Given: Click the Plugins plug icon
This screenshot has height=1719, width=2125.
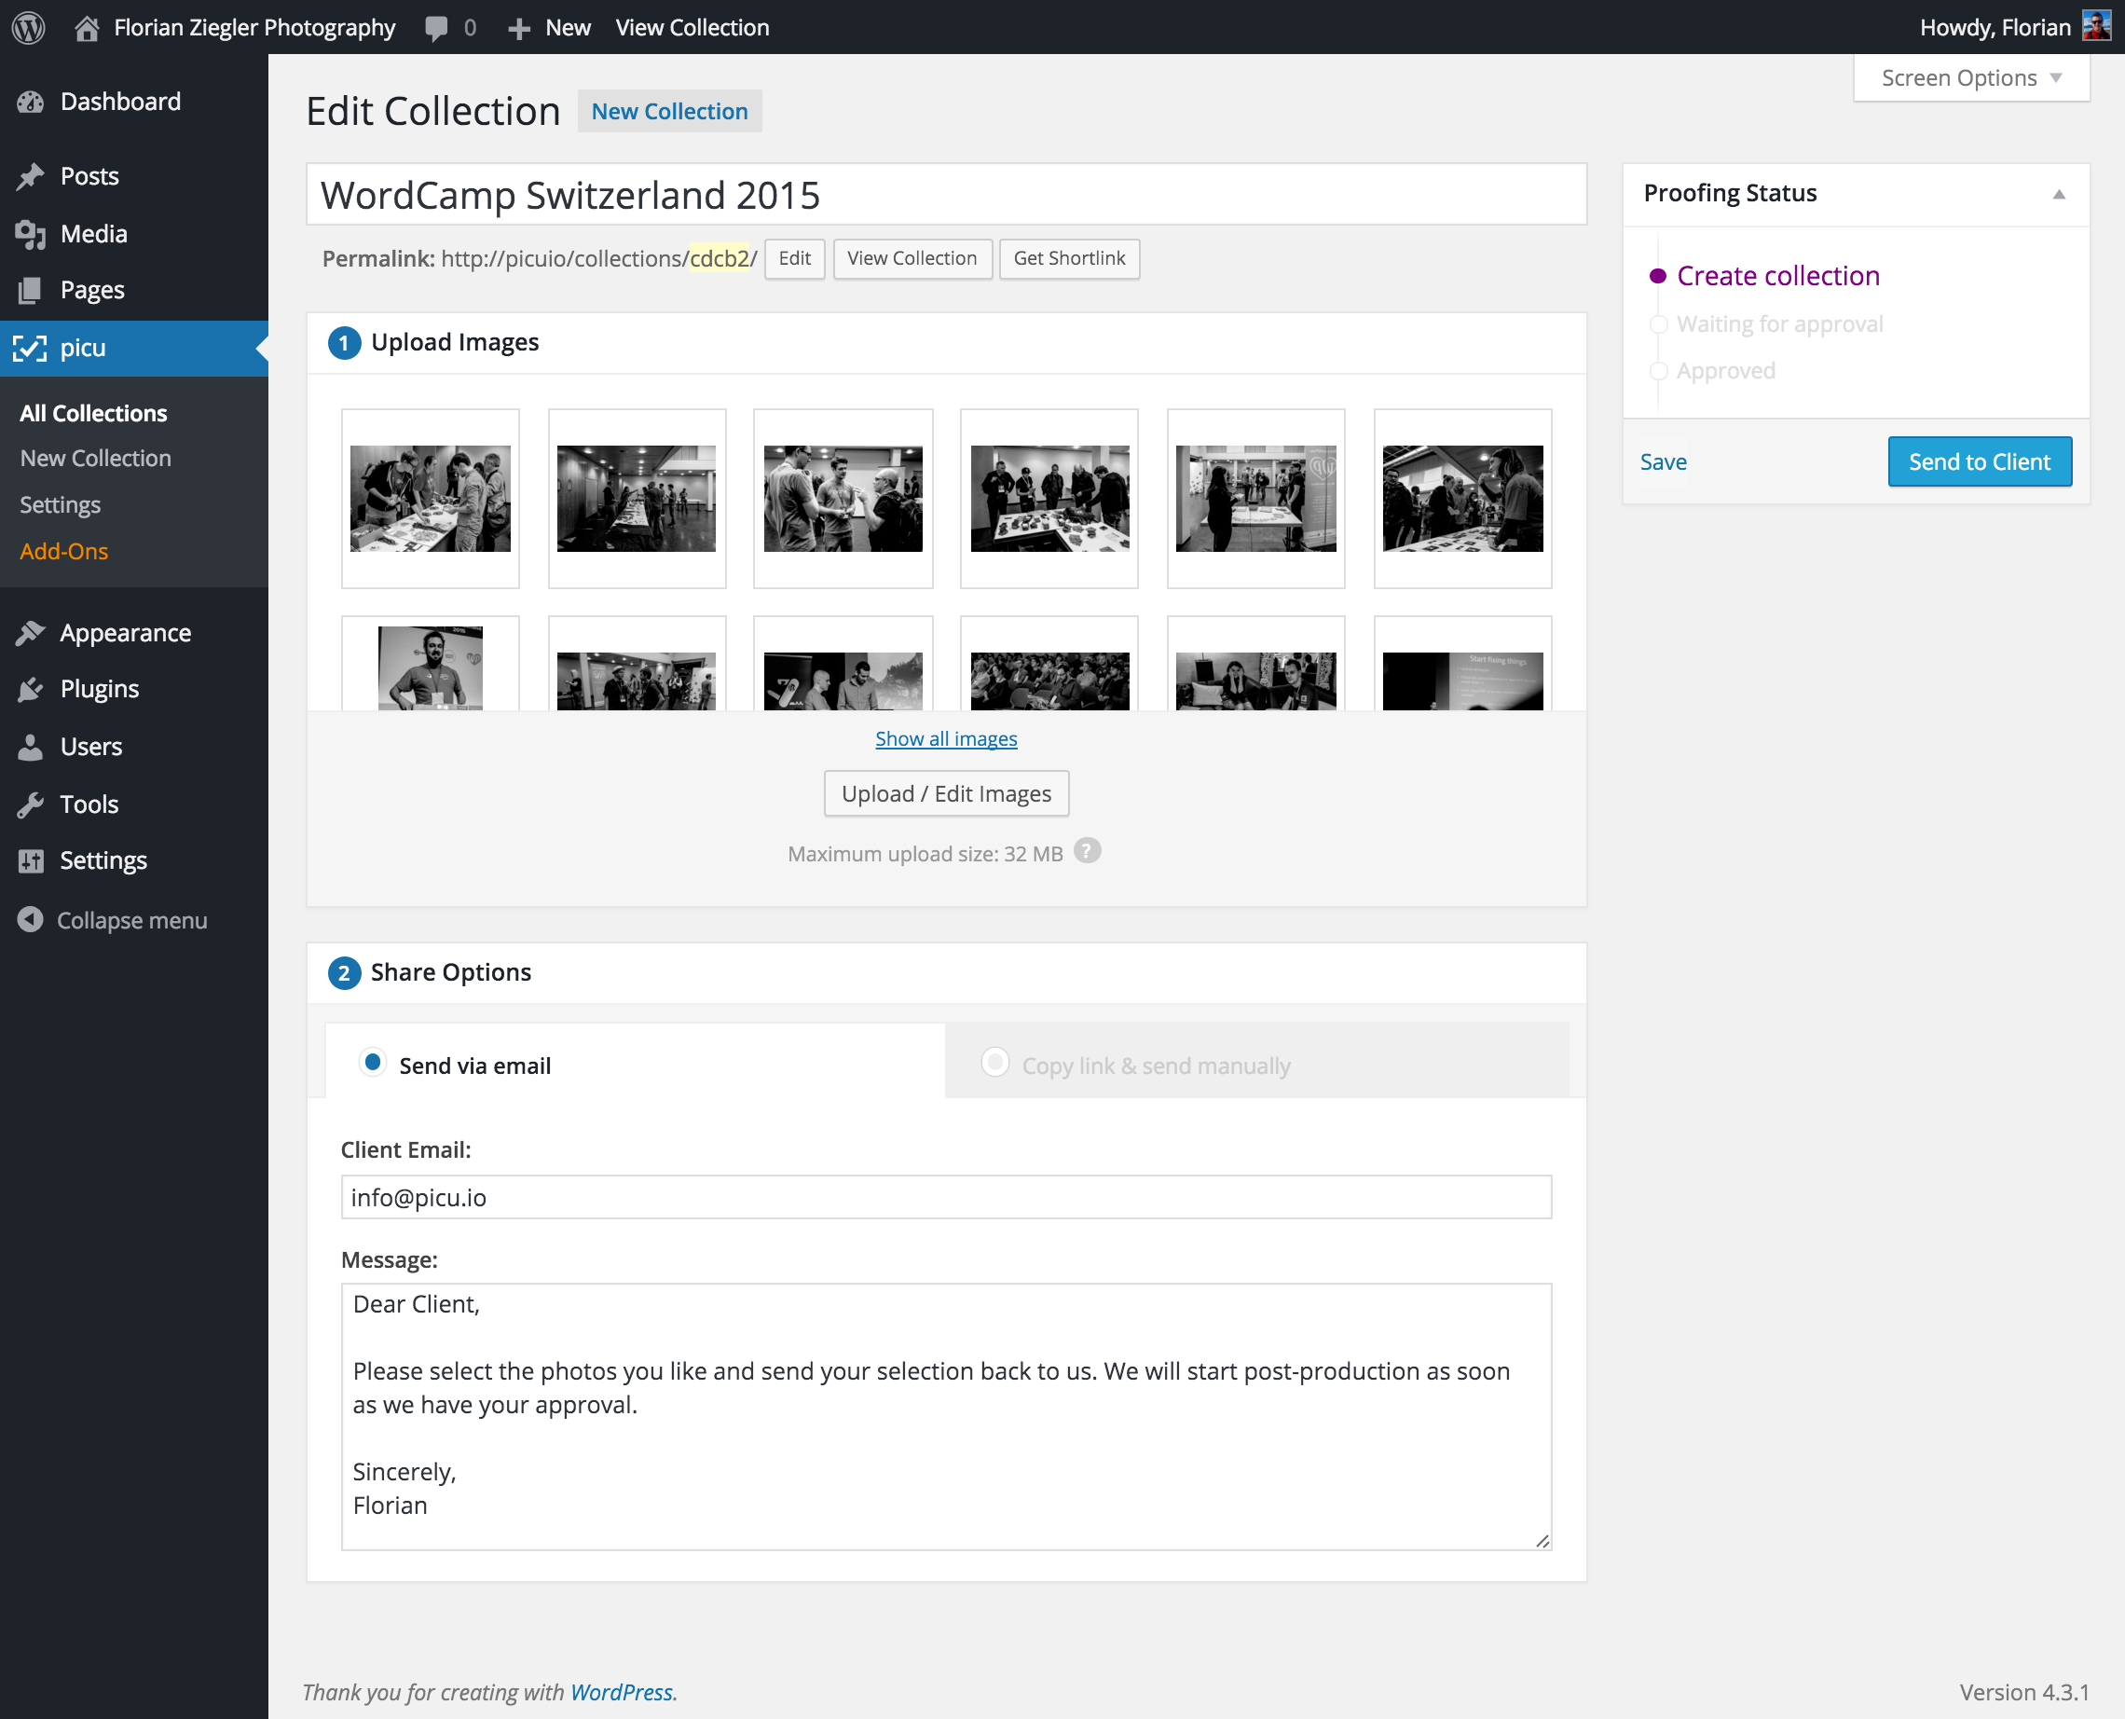Looking at the screenshot, I should 31,689.
